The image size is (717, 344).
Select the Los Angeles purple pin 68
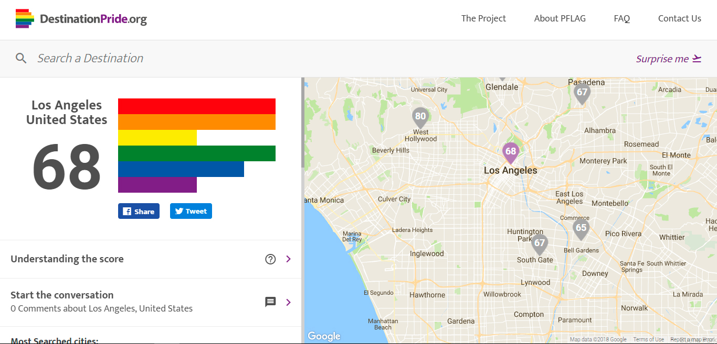[510, 152]
